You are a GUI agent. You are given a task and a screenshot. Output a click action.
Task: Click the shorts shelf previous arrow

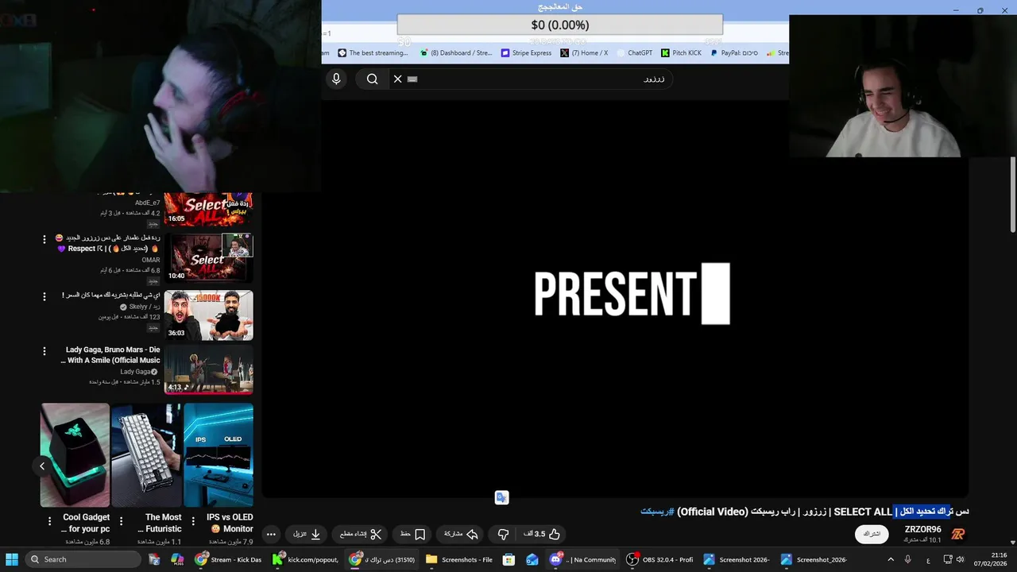[42, 466]
